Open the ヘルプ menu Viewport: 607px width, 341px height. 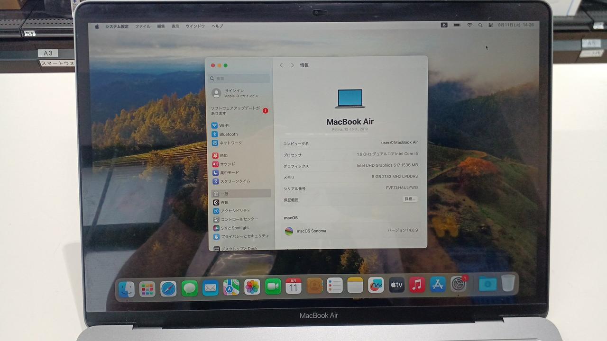click(x=217, y=26)
